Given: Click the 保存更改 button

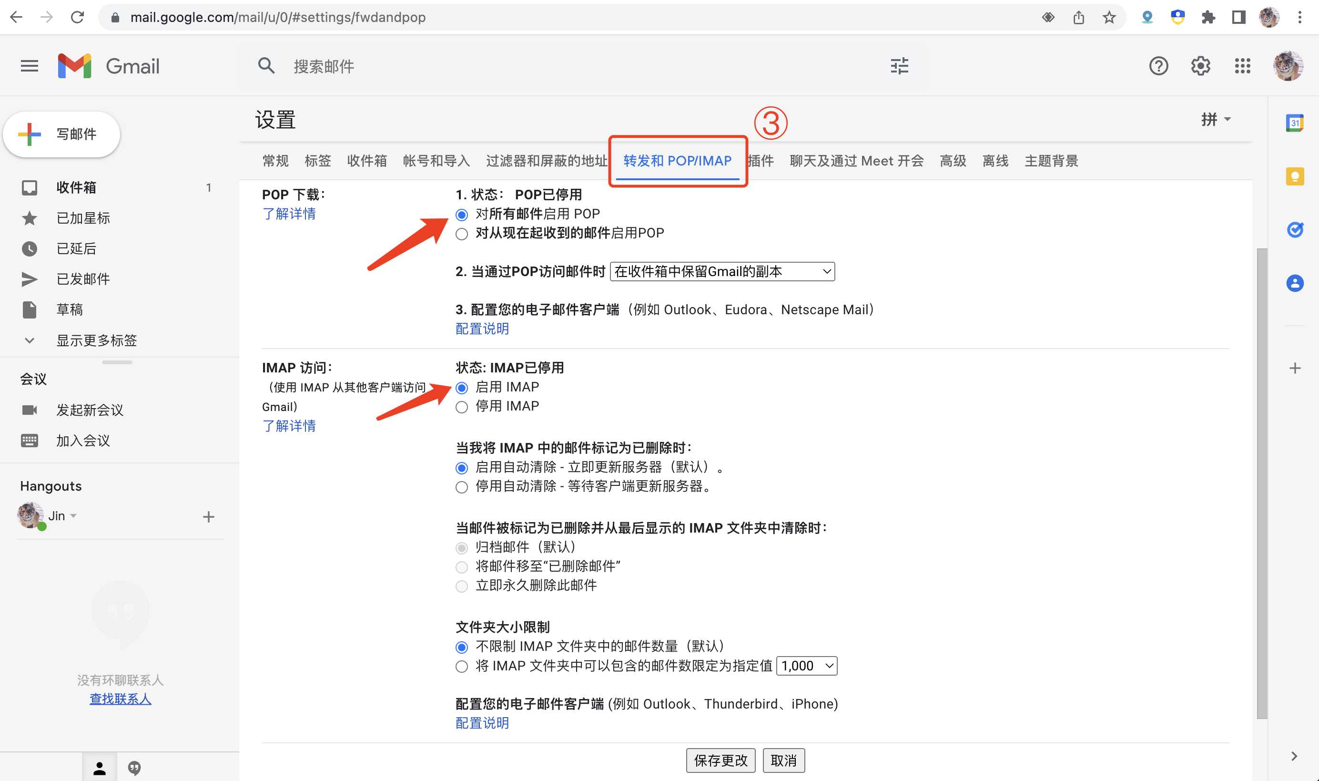Looking at the screenshot, I should [720, 760].
